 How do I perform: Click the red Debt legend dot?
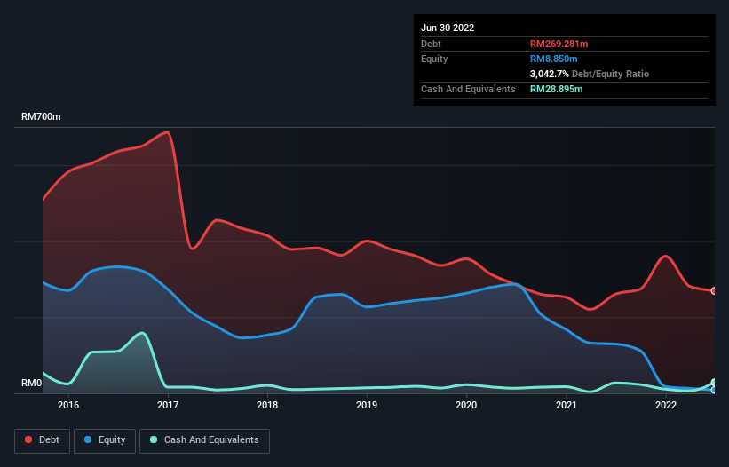coord(28,439)
